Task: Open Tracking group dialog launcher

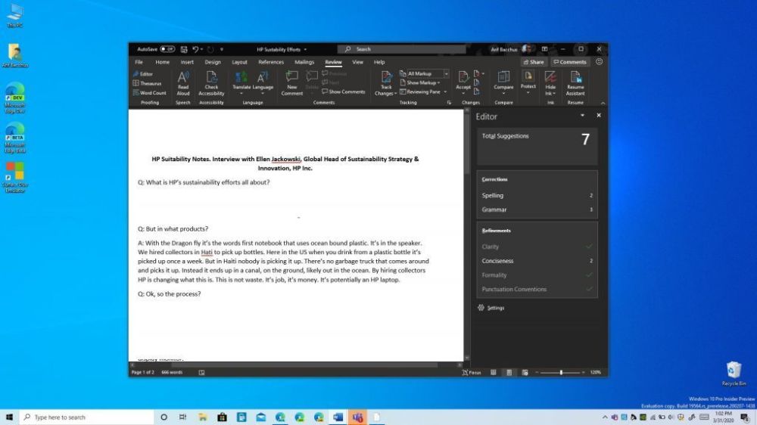Action: pyautogui.click(x=449, y=103)
